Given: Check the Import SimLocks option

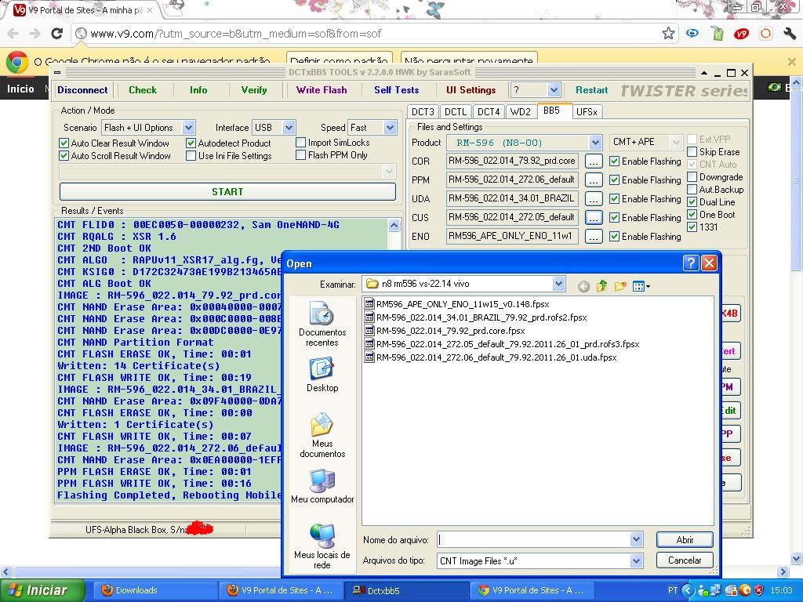Looking at the screenshot, I should coord(300,143).
